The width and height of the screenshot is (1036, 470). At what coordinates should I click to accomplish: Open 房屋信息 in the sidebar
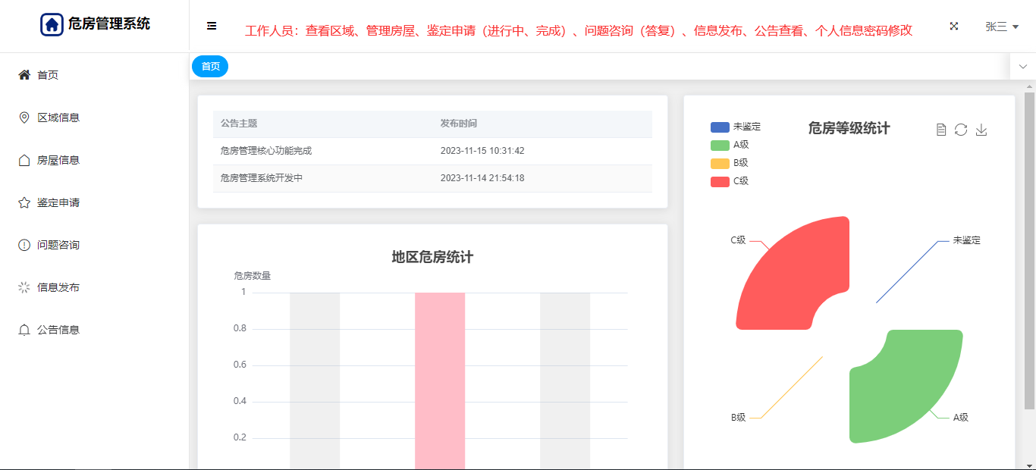pos(58,160)
